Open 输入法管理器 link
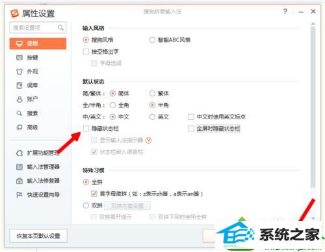The image size is (325, 252). [43, 167]
